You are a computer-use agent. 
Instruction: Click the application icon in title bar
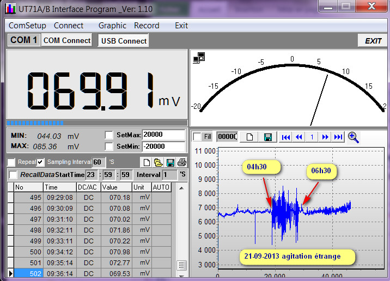pos(11,9)
